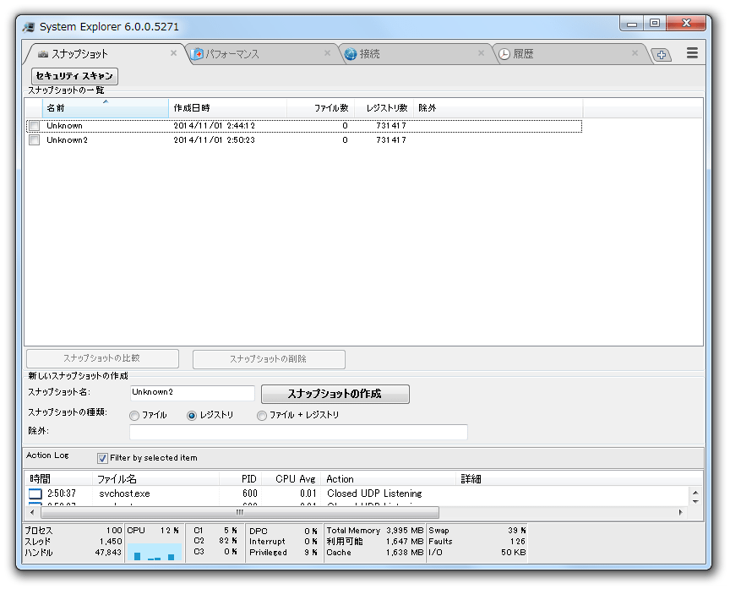Click the ハンドル status bar entry
Viewport: 730px width, 589px height.
coord(74,553)
